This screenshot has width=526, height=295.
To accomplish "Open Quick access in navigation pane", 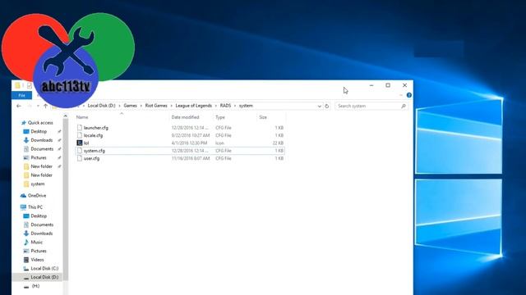I will (x=40, y=123).
